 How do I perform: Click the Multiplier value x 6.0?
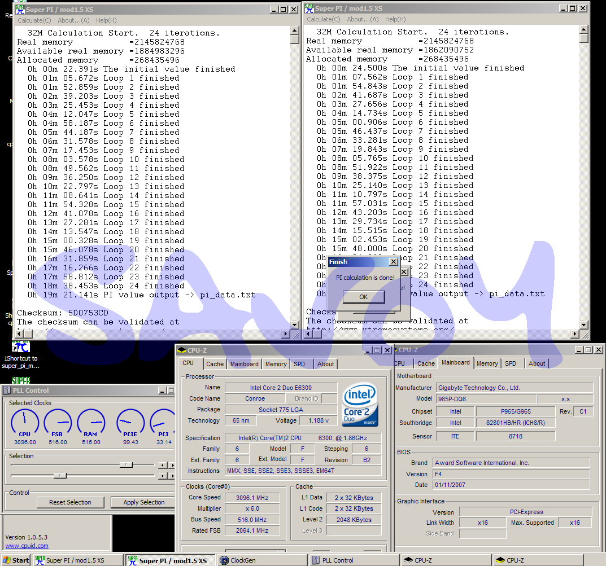(x=252, y=509)
